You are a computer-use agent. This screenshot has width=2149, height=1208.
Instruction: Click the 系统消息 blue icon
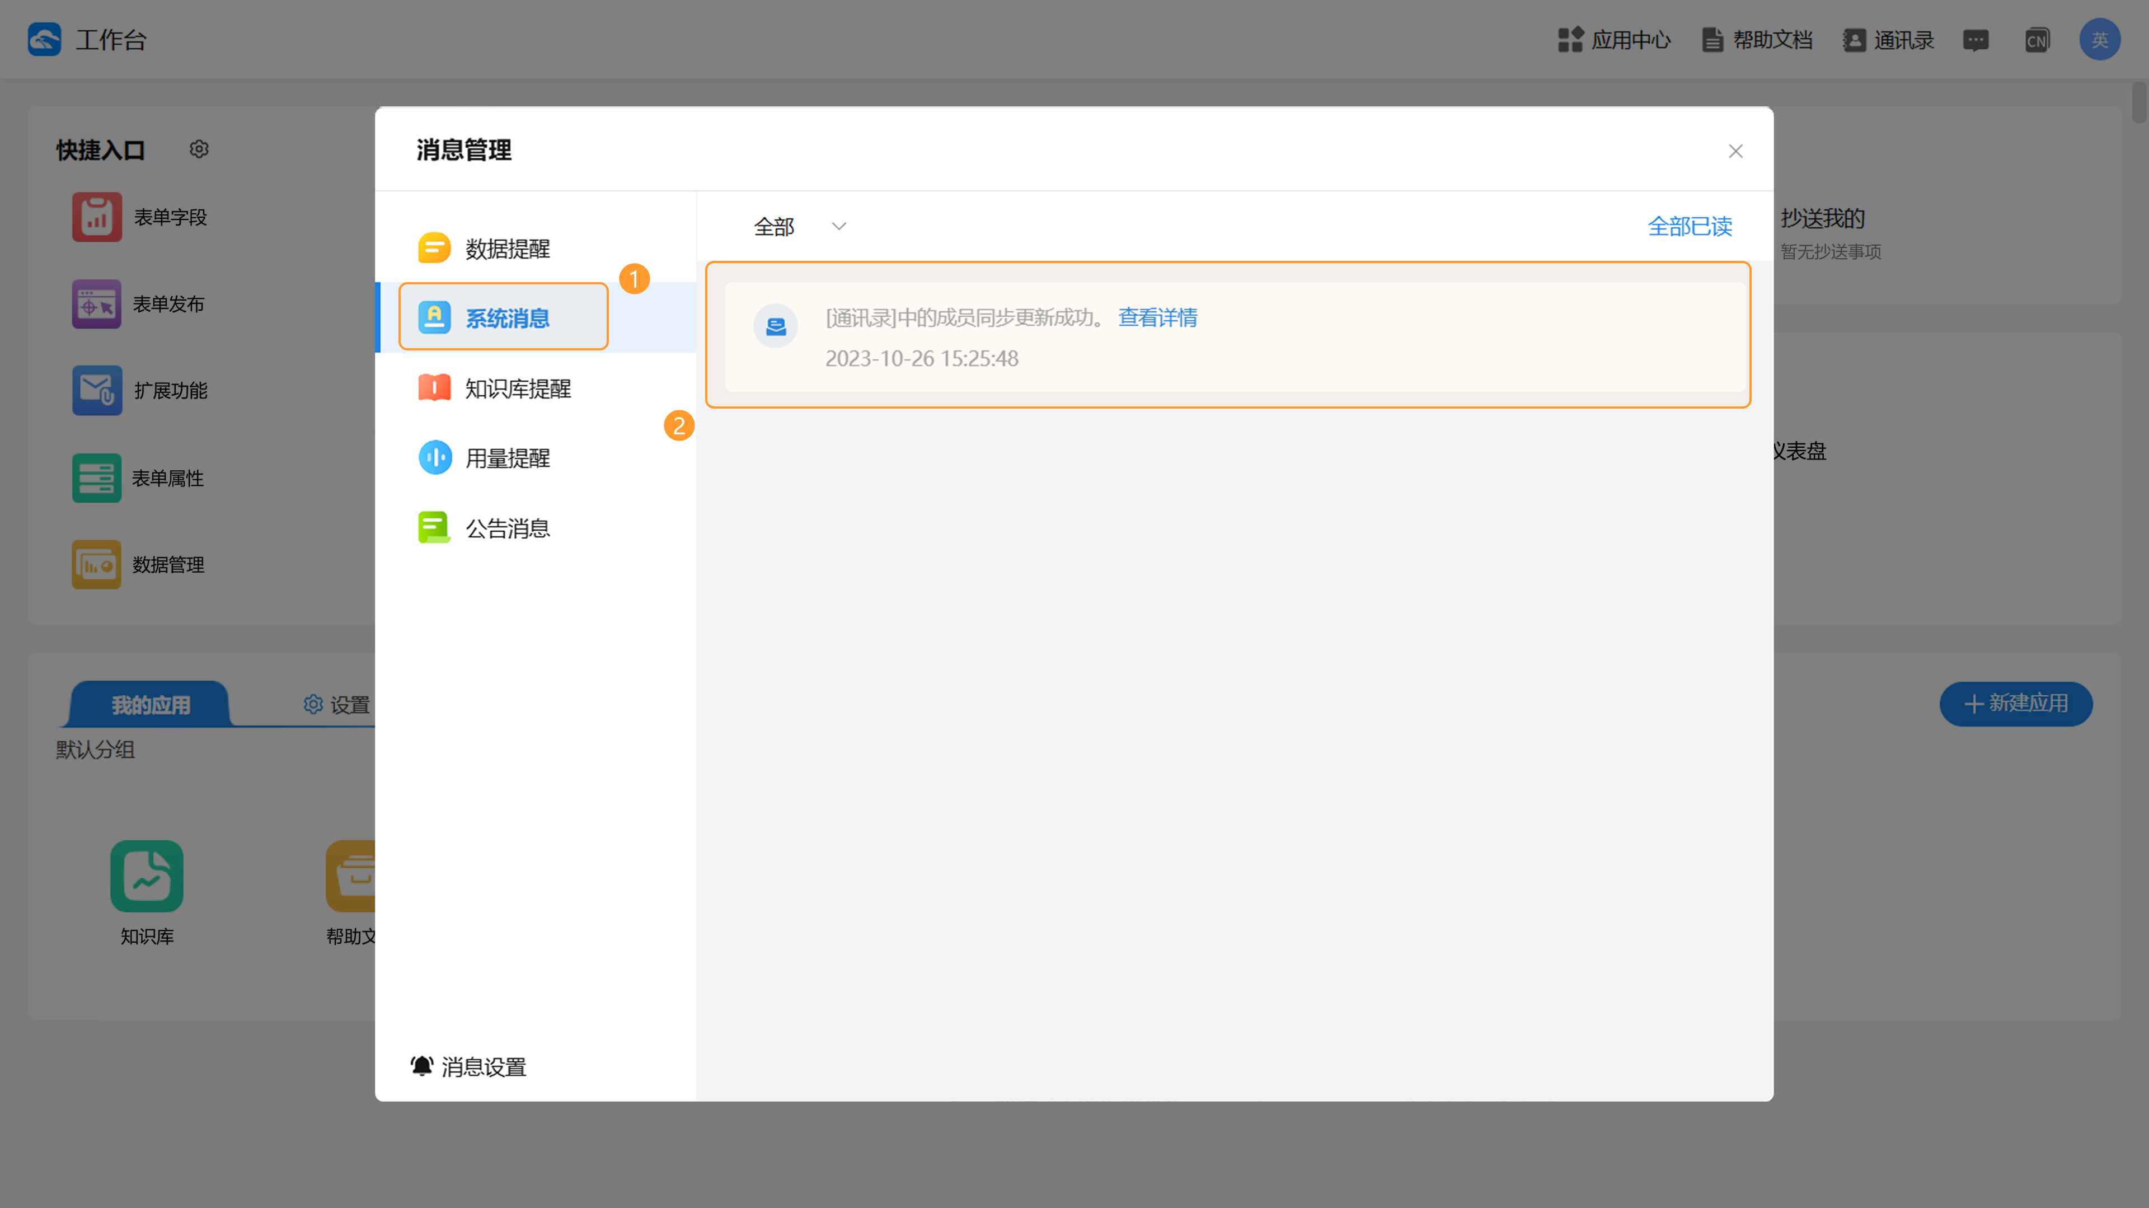coord(434,317)
